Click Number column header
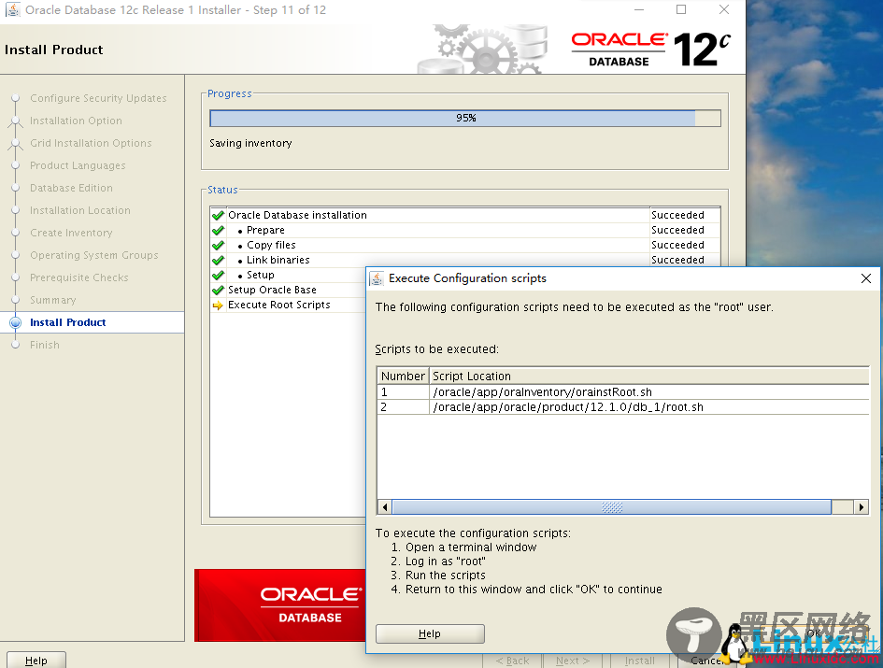Viewport: 883px width, 668px height. (x=404, y=376)
